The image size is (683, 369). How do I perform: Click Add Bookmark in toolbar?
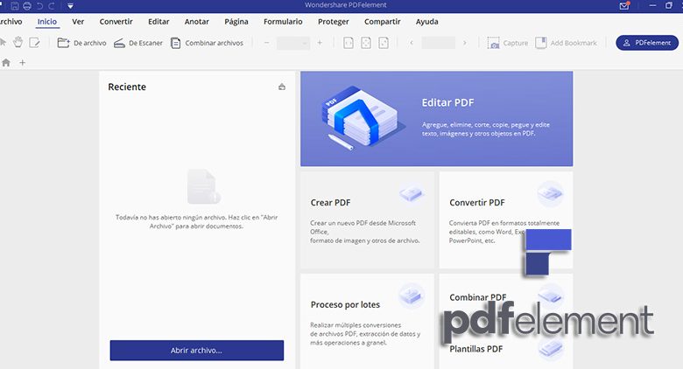coord(566,43)
